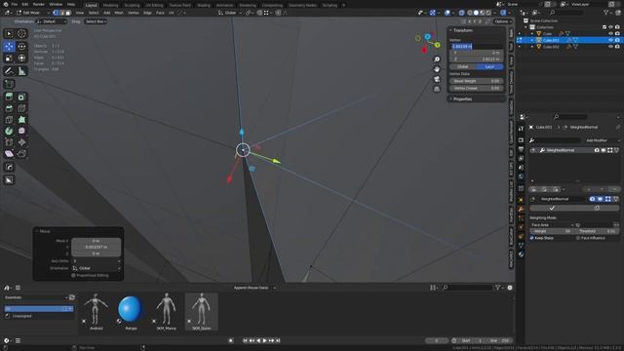Enable Proportional Editing checkbox in Move panel

[73, 275]
